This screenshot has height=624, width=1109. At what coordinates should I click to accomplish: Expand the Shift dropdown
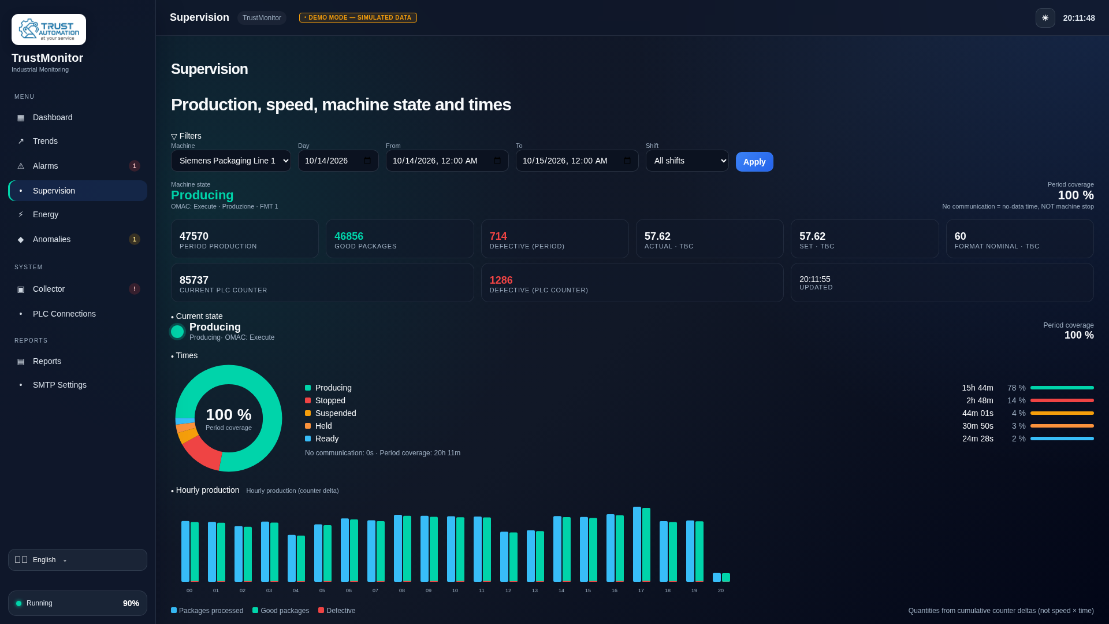click(x=687, y=161)
